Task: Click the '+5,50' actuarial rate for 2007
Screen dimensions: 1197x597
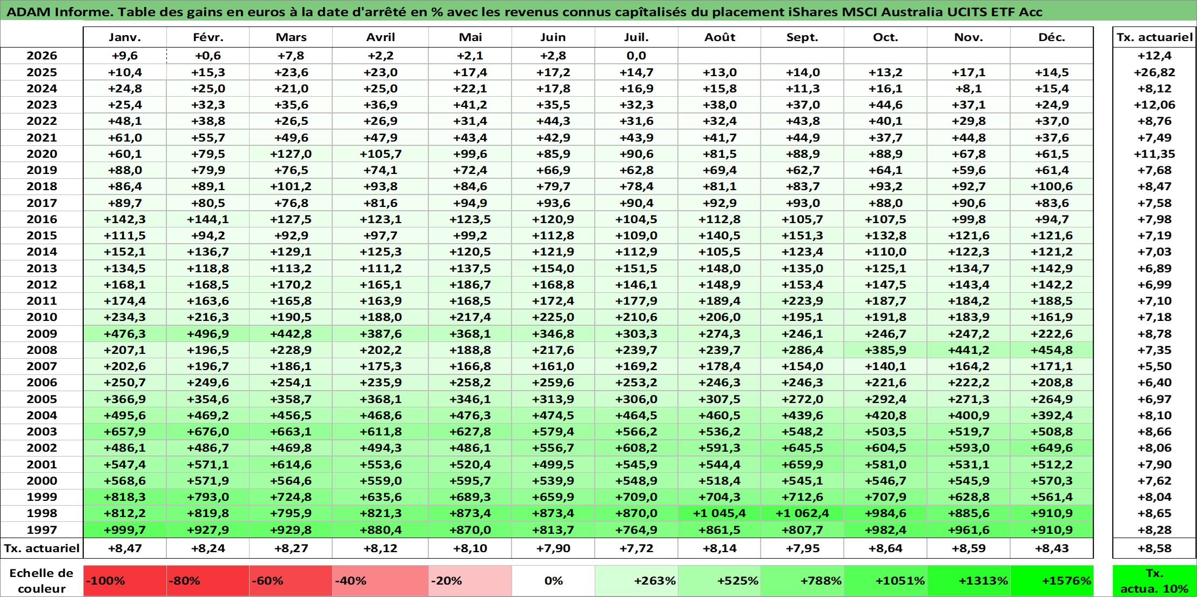Action: [1154, 366]
